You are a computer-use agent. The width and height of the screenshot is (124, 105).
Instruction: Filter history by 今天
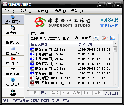pyautogui.click(x=43, y=38)
